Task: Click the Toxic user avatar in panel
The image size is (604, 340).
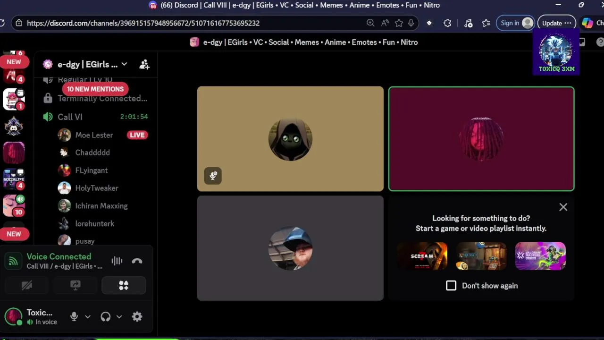Action: [13, 316]
